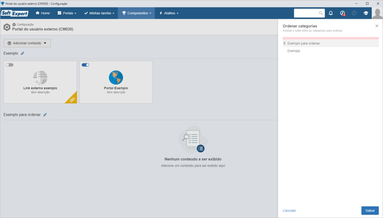This screenshot has width=383, height=218.
Task: Open the Link externo exemplo card
Action: pyautogui.click(x=40, y=82)
